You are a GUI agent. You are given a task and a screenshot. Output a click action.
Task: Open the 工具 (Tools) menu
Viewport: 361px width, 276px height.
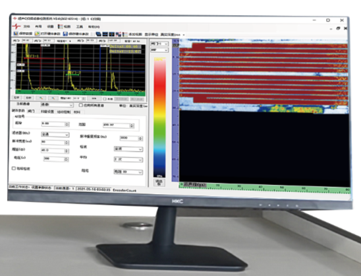pos(80,27)
